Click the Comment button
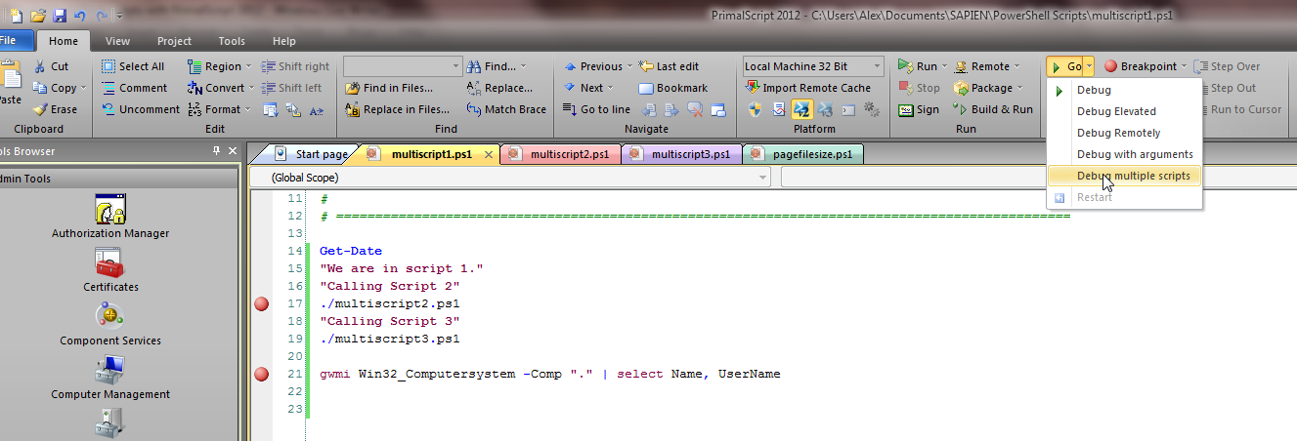1297x441 pixels. 134,88
